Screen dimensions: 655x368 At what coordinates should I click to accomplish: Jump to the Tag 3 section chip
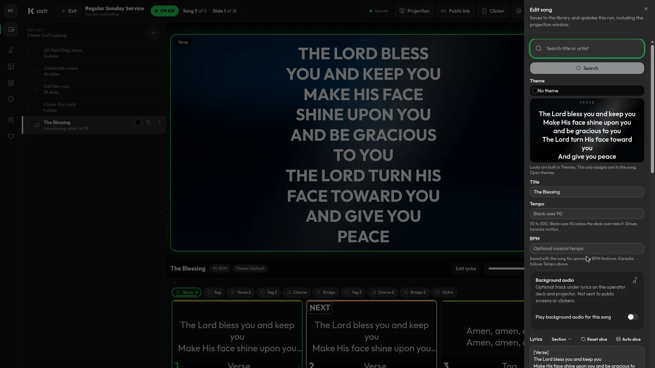(353, 292)
